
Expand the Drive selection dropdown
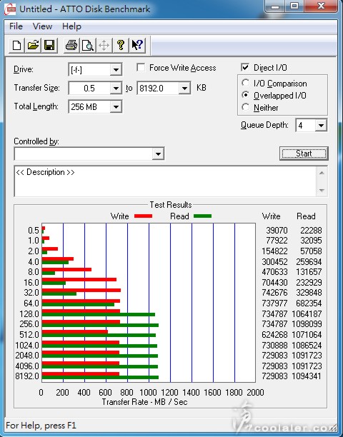(116, 70)
